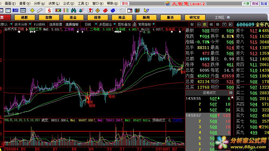Click the 商城 button at top right
This screenshot has width=269, height=151.
coord(255,4)
